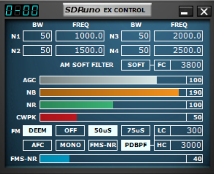Select the 75uS de-emphasis option
The width and height of the screenshot is (214, 174).
pos(136,131)
